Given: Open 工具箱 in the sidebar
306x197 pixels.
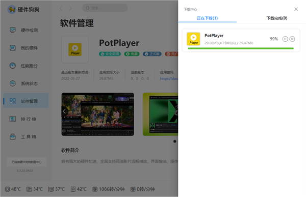Looking at the screenshot, I should click(x=26, y=136).
